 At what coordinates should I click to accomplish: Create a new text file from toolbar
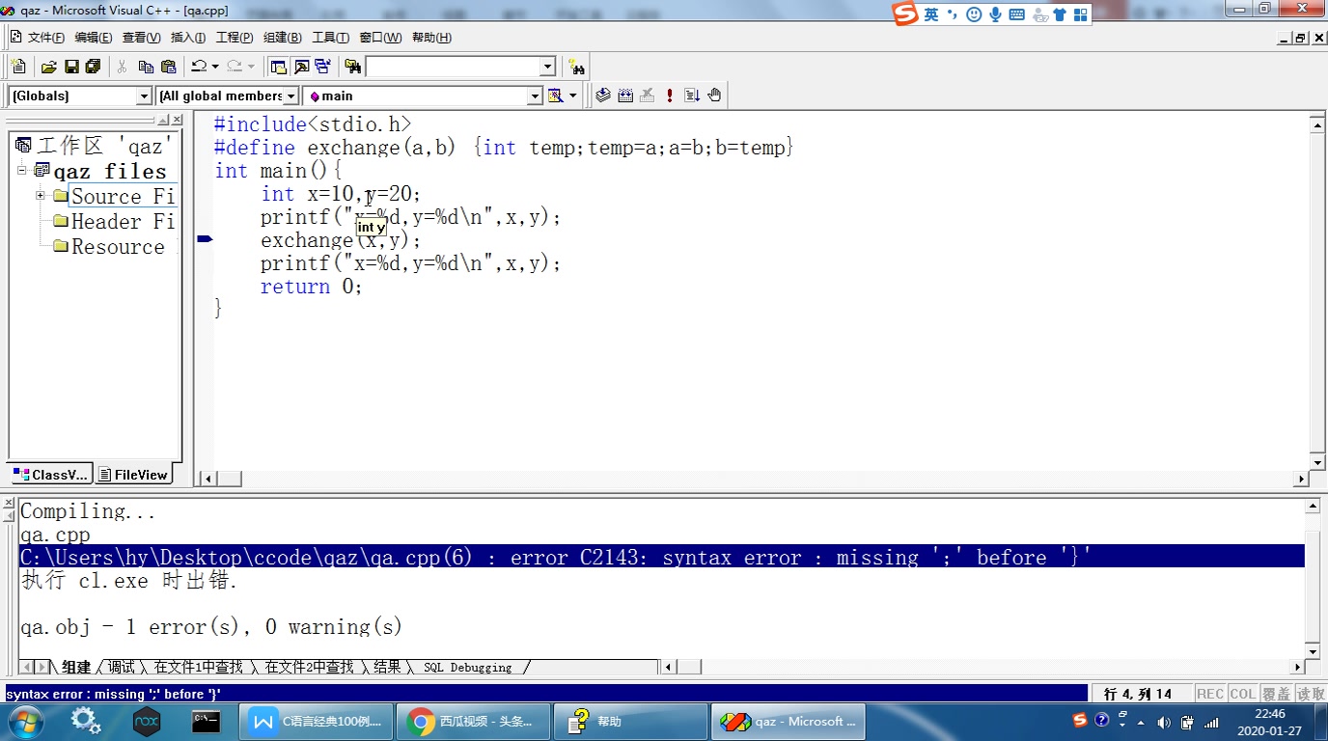pos(18,67)
